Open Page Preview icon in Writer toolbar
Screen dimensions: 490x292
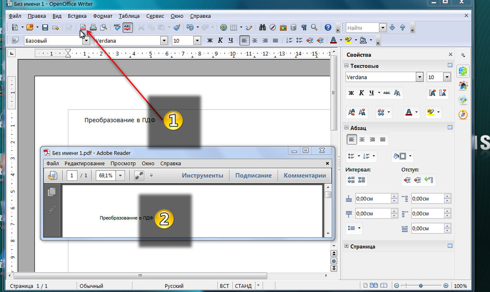103,27
